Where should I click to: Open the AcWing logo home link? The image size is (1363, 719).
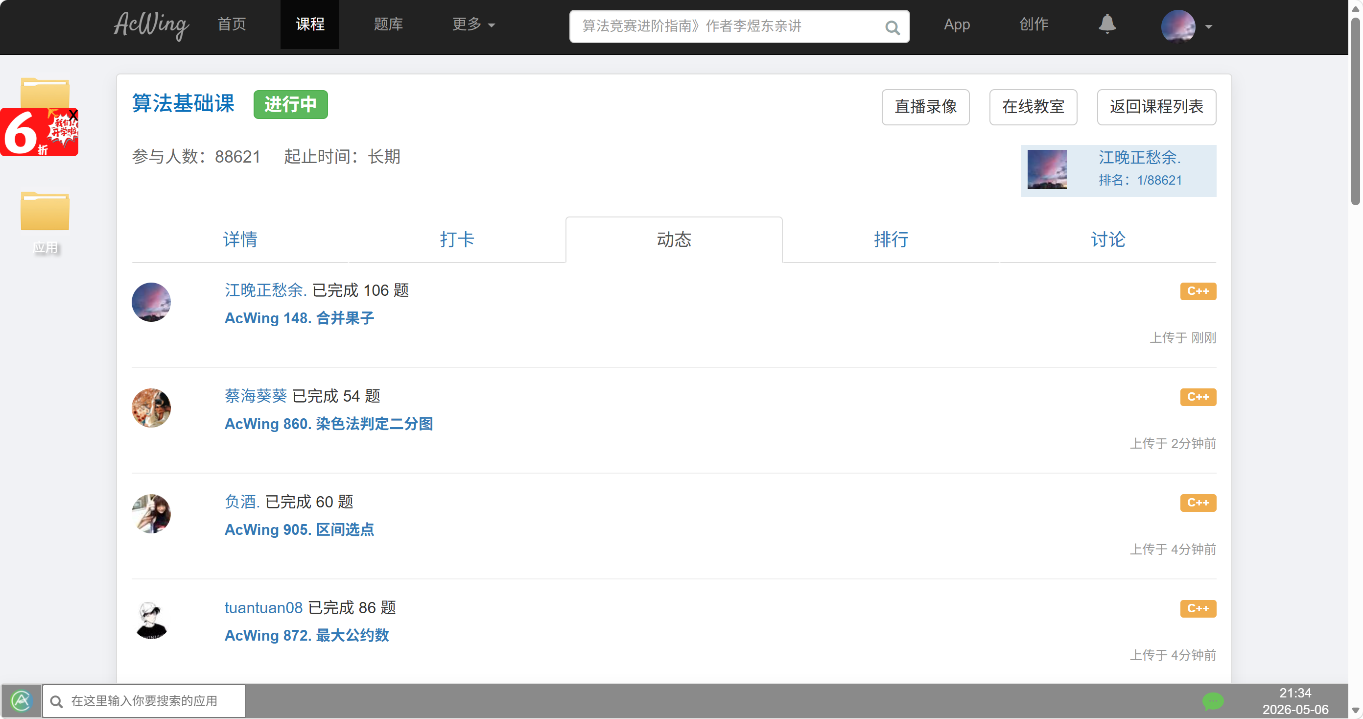[x=151, y=25]
